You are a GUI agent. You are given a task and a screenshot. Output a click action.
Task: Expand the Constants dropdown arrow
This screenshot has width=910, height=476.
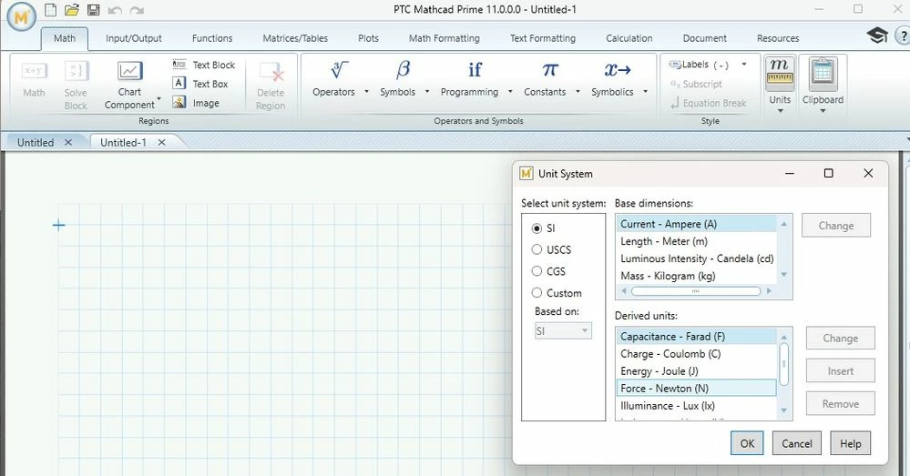578,92
